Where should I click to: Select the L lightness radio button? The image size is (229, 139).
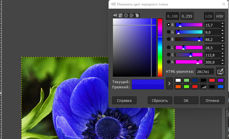click(169, 47)
